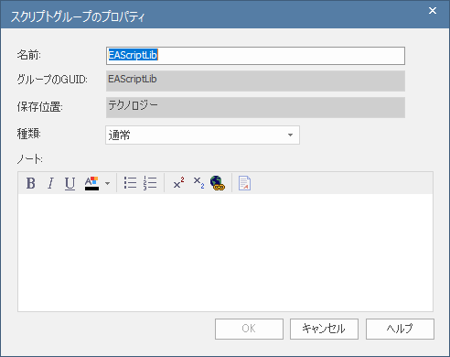Click the 保存位置: label
Screen dimensions: 450x357
40,107
